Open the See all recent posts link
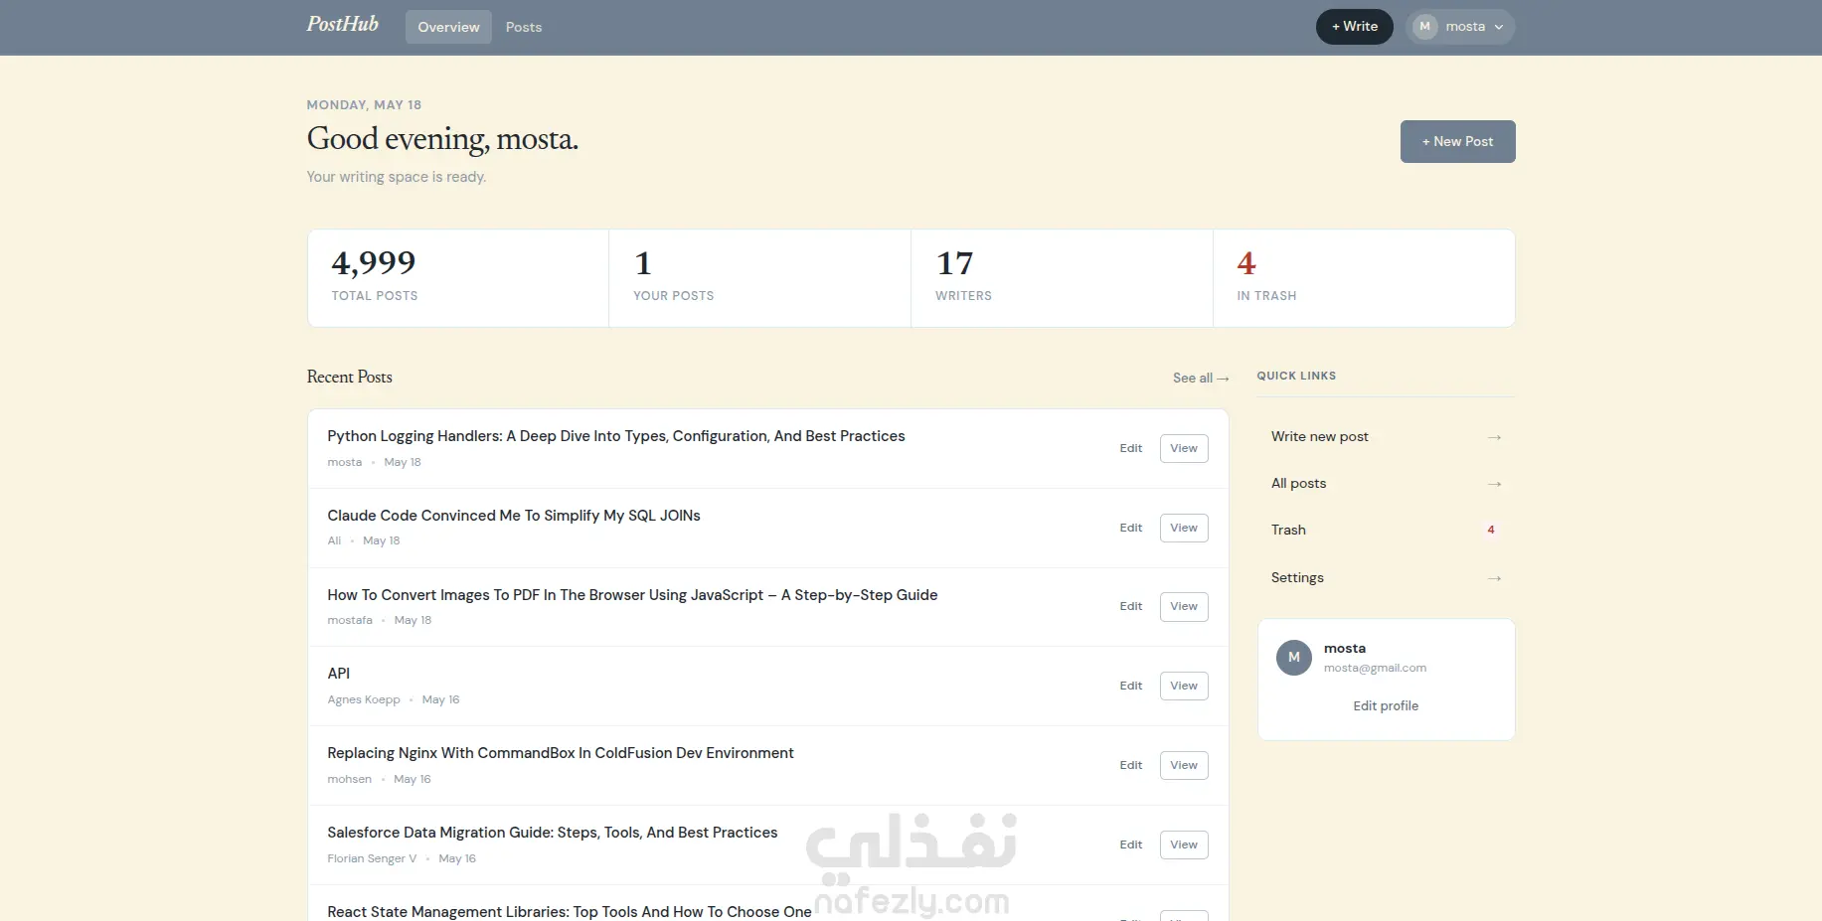The height and width of the screenshot is (921, 1822). (x=1201, y=378)
